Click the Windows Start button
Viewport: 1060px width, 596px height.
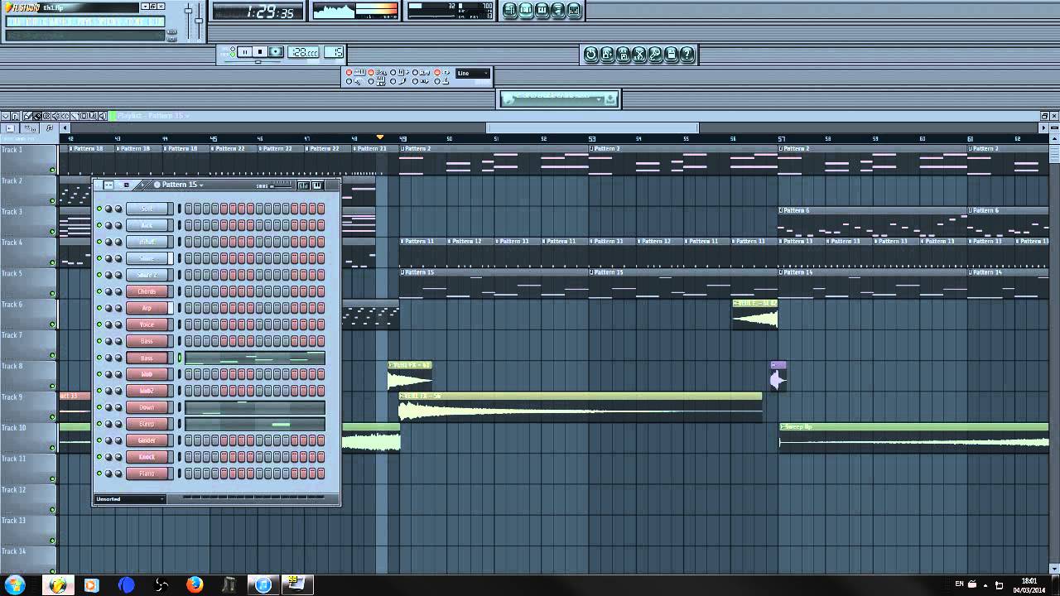pos(15,585)
